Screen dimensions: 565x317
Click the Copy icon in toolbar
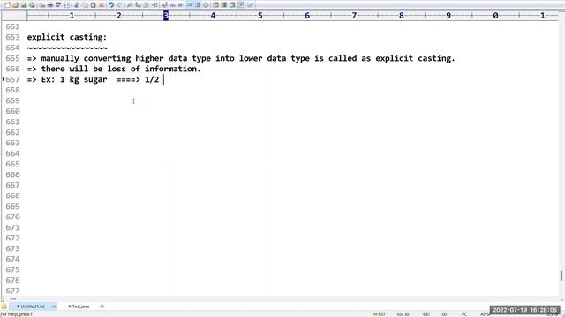pyautogui.click(x=85, y=5)
